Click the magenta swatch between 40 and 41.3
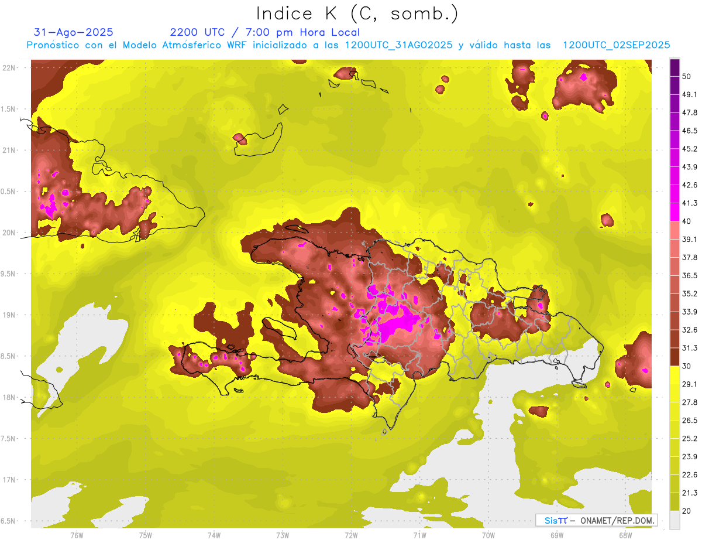This screenshot has width=702, height=543. (675, 212)
